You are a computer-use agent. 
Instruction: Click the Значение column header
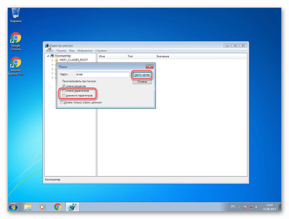[x=190, y=56]
